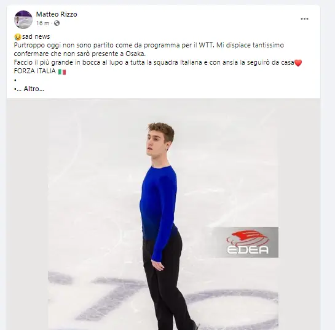Open Matteo Rizzo's round profile picture
This screenshot has height=330, width=335.
click(23, 20)
